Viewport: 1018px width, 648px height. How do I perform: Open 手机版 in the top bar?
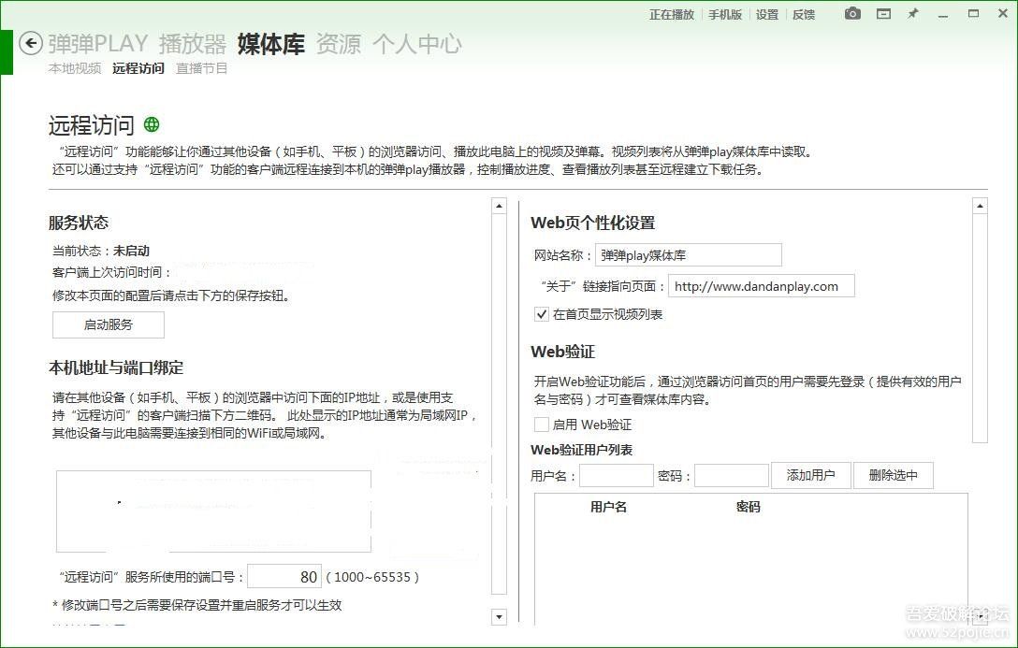724,14
